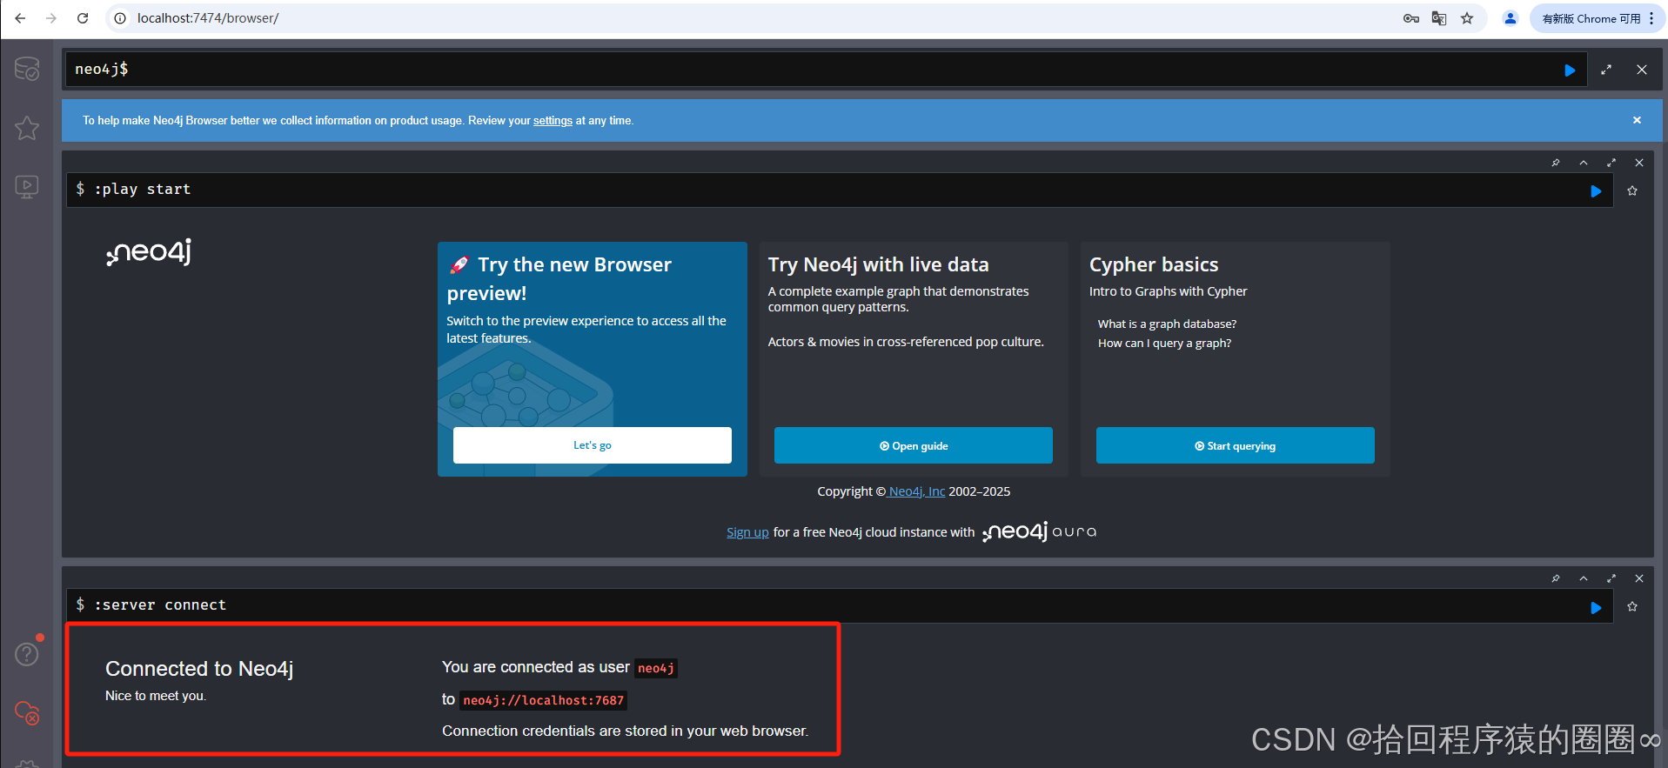Clear the main neo4j$ editor
The width and height of the screenshot is (1668, 768).
(1642, 70)
